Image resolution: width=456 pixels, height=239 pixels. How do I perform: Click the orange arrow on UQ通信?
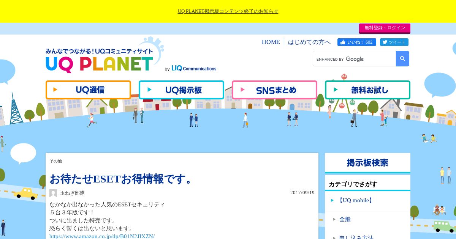(x=55, y=90)
